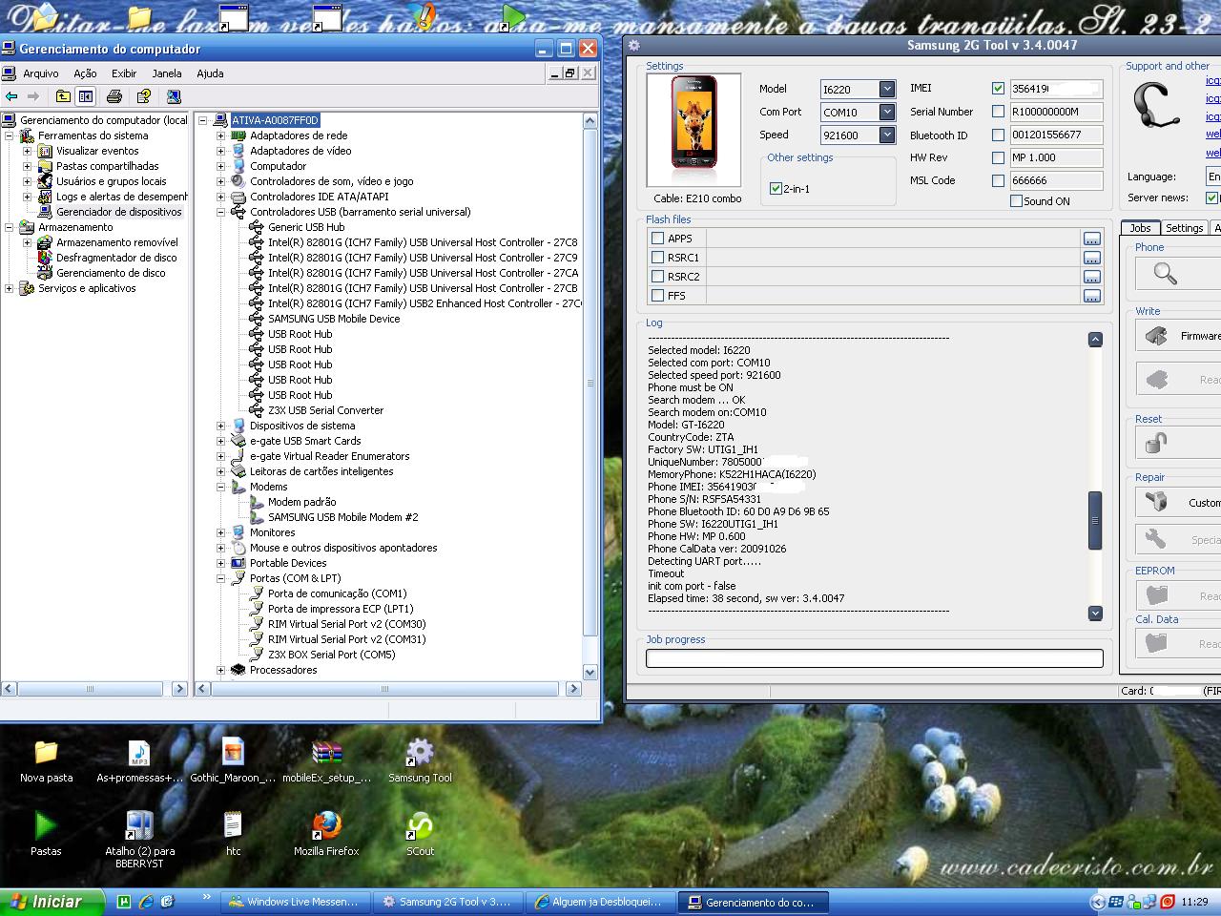Collapse Controladores USB tree node

click(x=221, y=212)
